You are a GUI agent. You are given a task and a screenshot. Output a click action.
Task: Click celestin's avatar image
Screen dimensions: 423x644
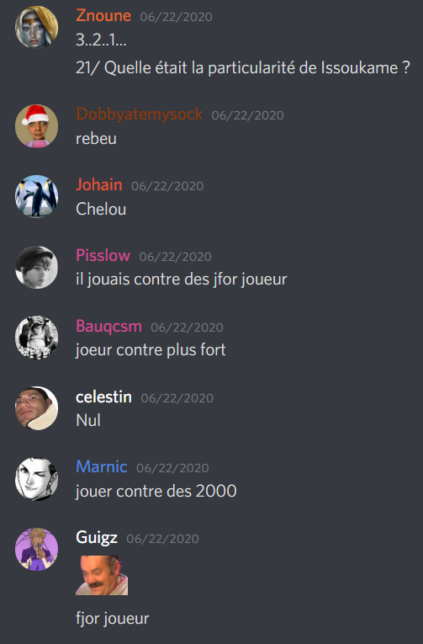[36, 408]
